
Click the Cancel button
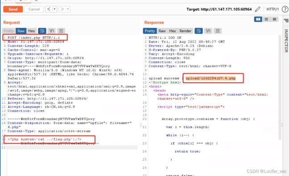coord(34,9)
